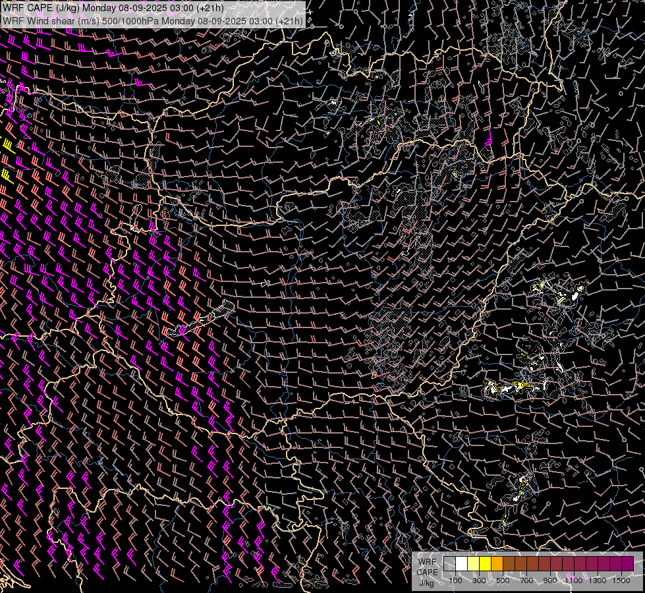Click the "100" legend tick label
The height and width of the screenshot is (593, 645).
[455, 580]
